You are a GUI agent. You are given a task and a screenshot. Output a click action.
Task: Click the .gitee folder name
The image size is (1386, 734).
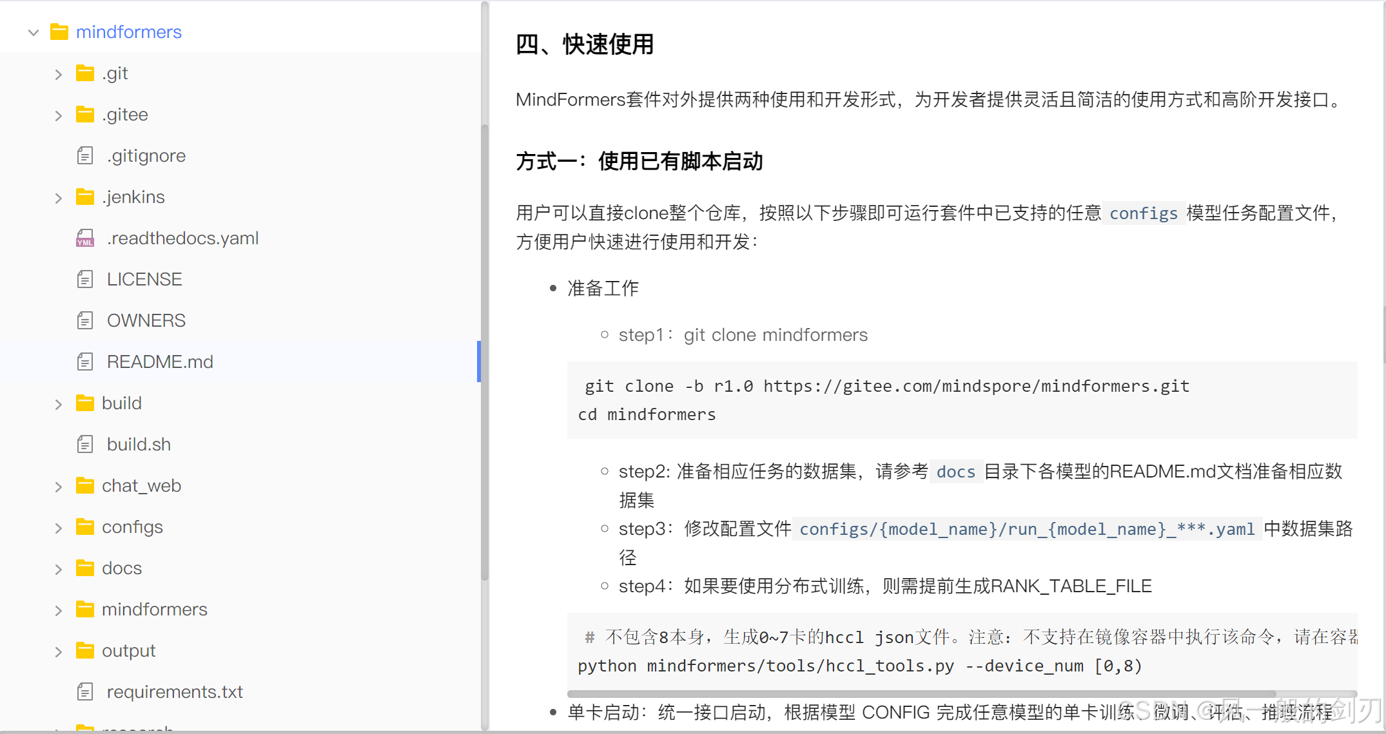[125, 115]
